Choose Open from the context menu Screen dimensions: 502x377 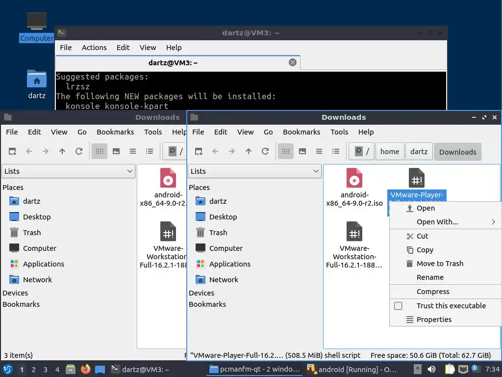pyautogui.click(x=445, y=208)
